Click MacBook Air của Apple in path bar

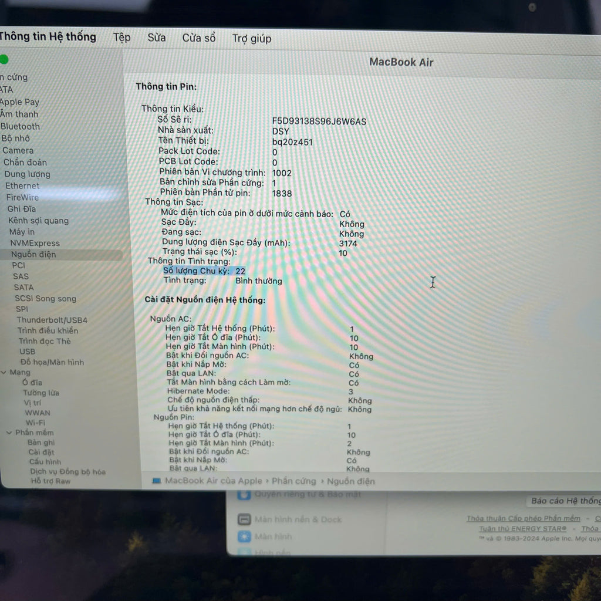pos(214,481)
